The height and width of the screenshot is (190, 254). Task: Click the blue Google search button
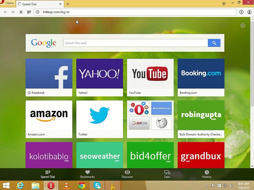(x=214, y=43)
